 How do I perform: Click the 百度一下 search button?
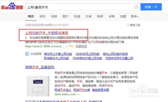coord(151,7)
